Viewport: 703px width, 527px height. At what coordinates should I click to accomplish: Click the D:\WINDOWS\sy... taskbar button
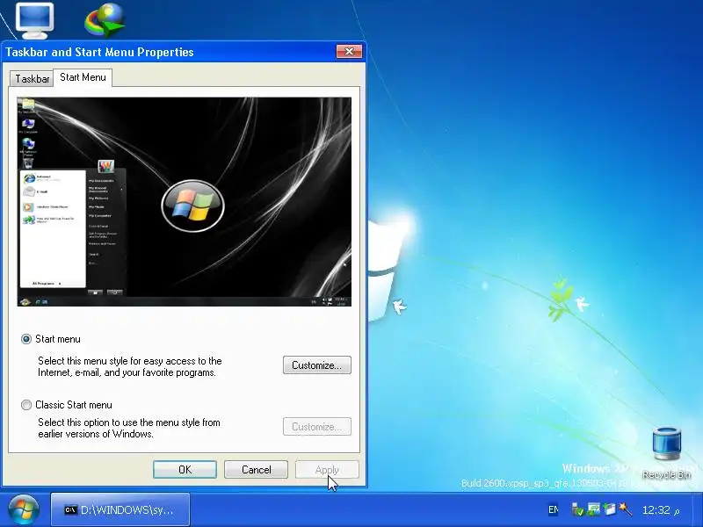tap(120, 509)
